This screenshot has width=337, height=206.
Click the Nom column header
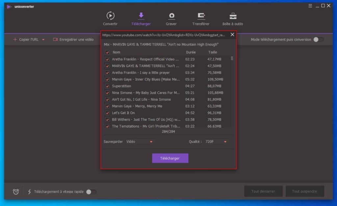[117, 52]
